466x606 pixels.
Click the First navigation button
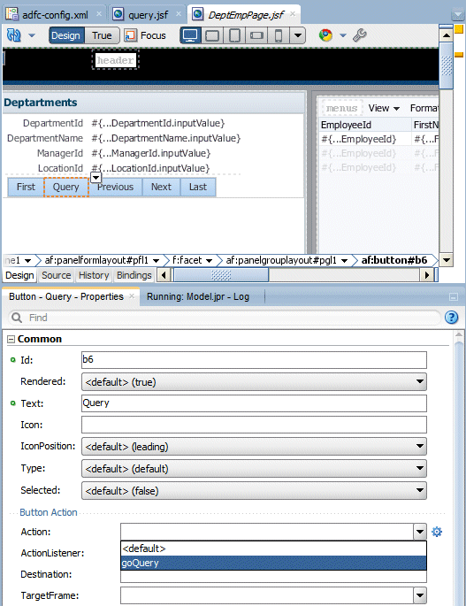tap(26, 187)
